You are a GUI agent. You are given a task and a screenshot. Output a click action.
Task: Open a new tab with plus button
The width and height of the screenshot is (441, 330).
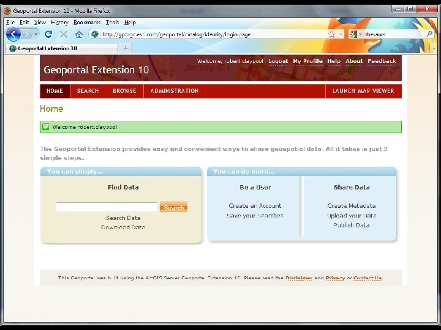point(126,48)
